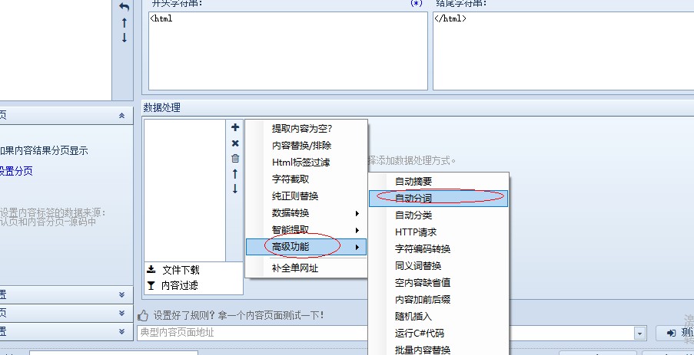Click the up arrow beside the data processing list

tap(235, 174)
